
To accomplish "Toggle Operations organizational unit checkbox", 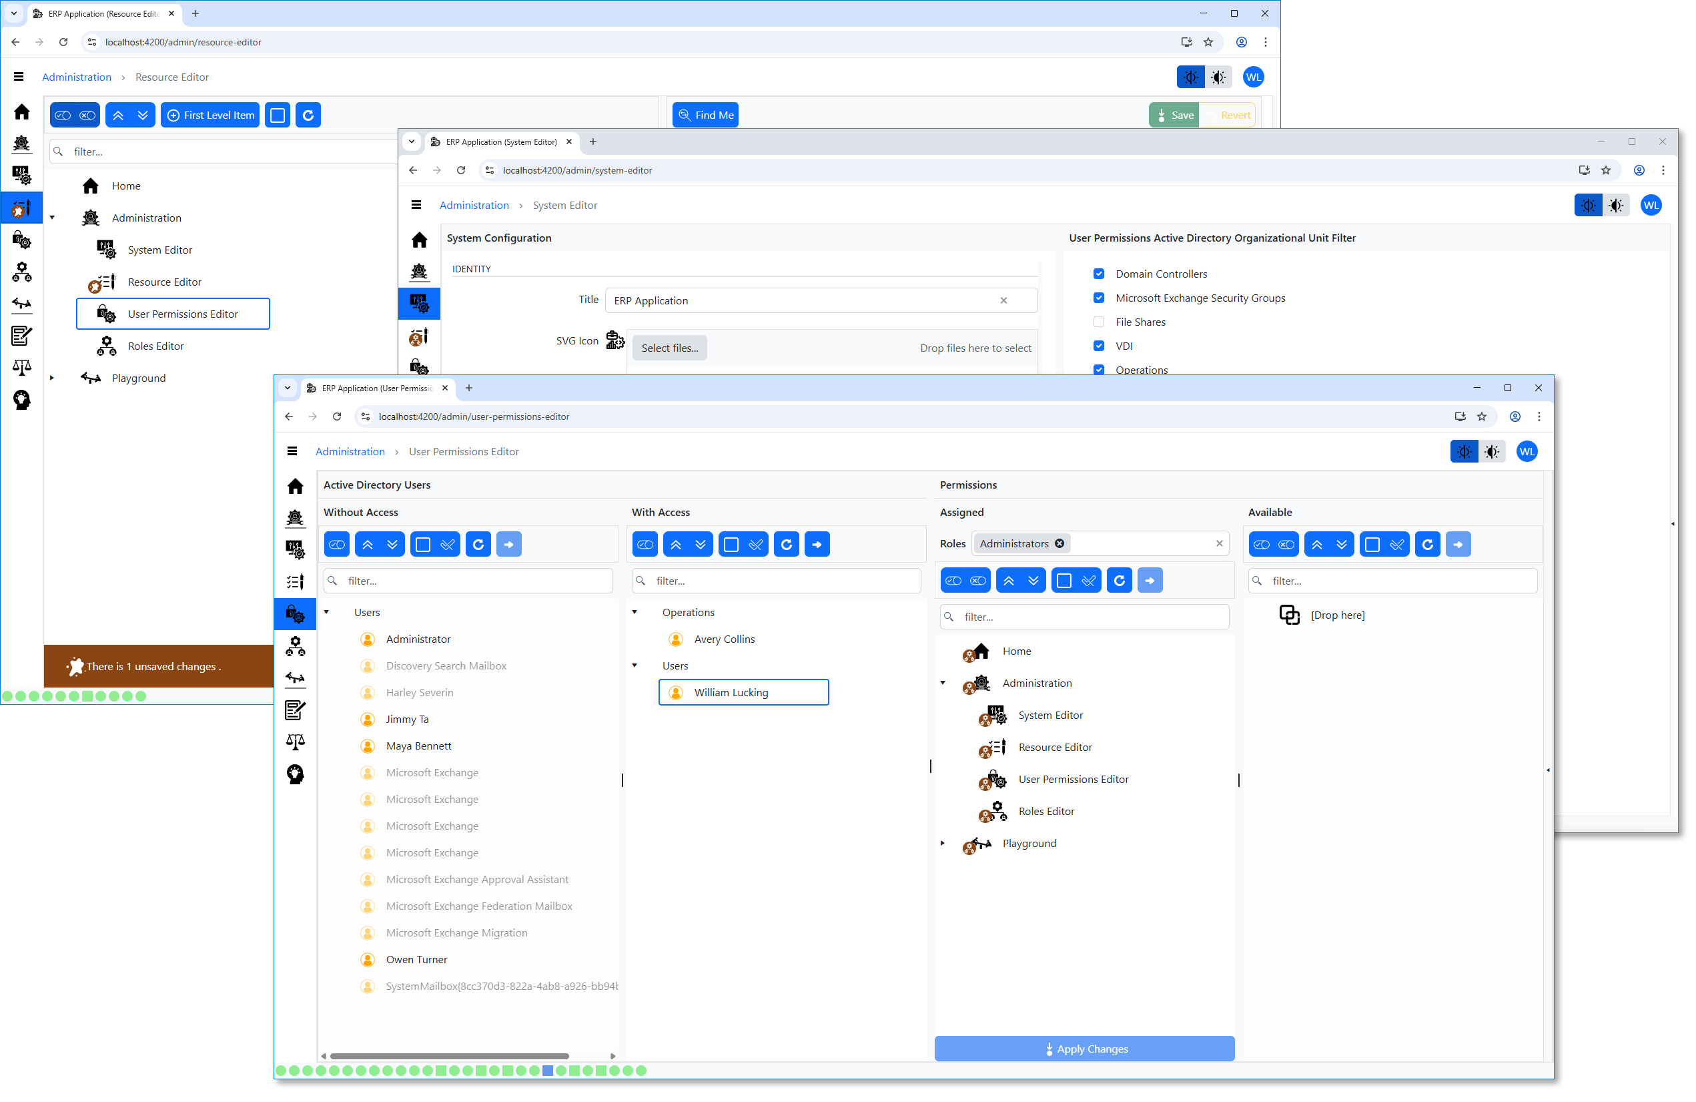I will 1099,370.
